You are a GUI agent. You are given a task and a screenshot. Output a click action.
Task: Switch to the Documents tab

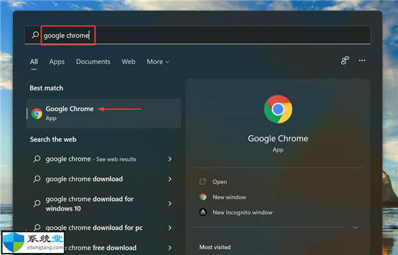click(93, 62)
